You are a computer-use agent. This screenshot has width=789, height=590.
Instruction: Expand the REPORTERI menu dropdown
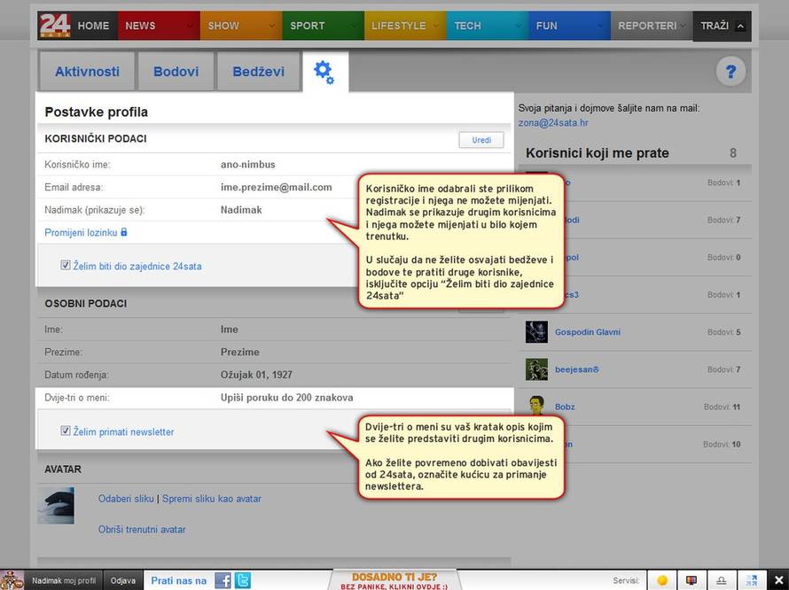tap(684, 26)
